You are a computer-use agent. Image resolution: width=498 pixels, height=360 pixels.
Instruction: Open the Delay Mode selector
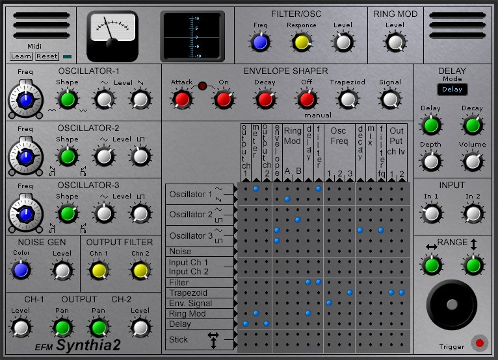click(x=451, y=90)
